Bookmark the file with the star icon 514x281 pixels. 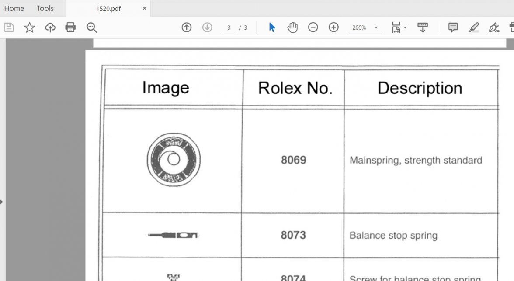click(x=30, y=27)
